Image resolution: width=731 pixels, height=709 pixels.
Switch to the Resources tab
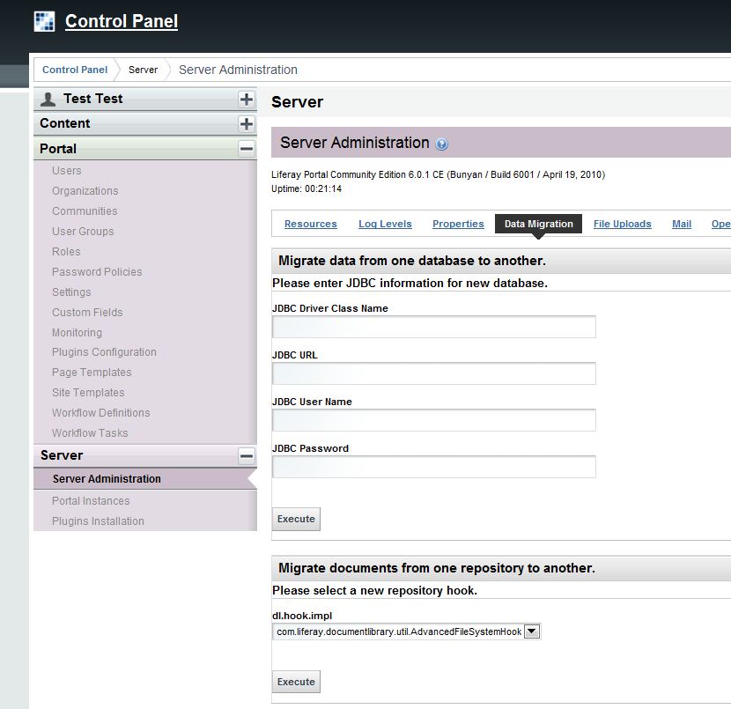[310, 224]
